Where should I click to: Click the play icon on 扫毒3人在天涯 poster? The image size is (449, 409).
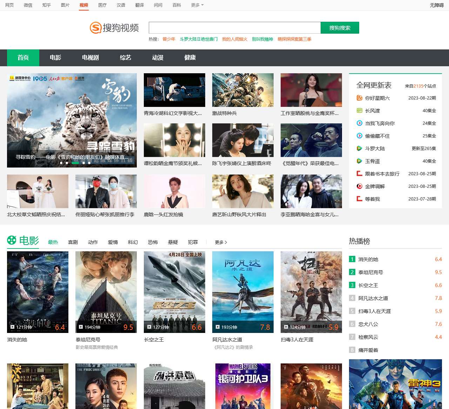point(286,327)
